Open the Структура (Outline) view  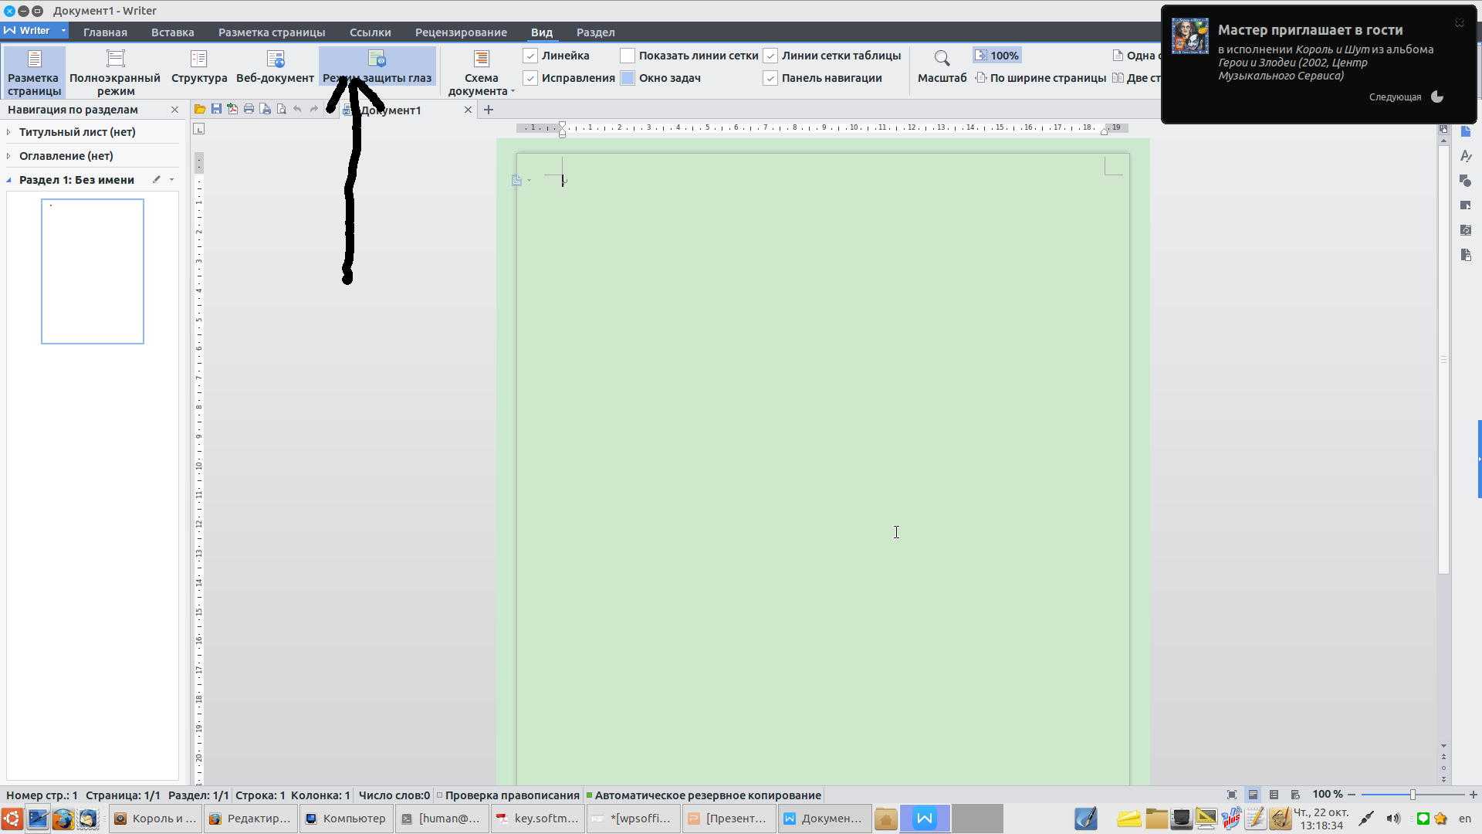point(199,68)
